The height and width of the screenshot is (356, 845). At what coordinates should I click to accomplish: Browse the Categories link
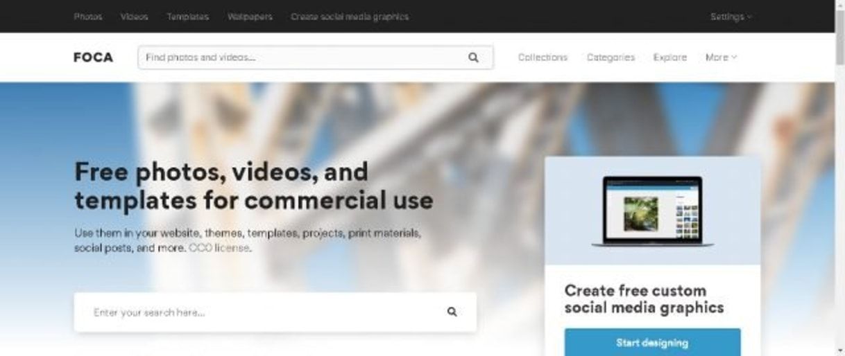click(611, 57)
